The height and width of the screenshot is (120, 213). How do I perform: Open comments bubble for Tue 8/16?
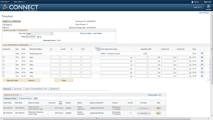[4, 76]
